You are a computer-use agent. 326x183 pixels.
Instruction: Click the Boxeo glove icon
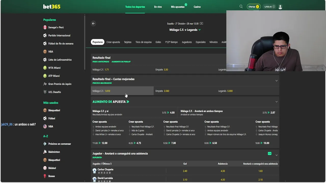[45, 176]
